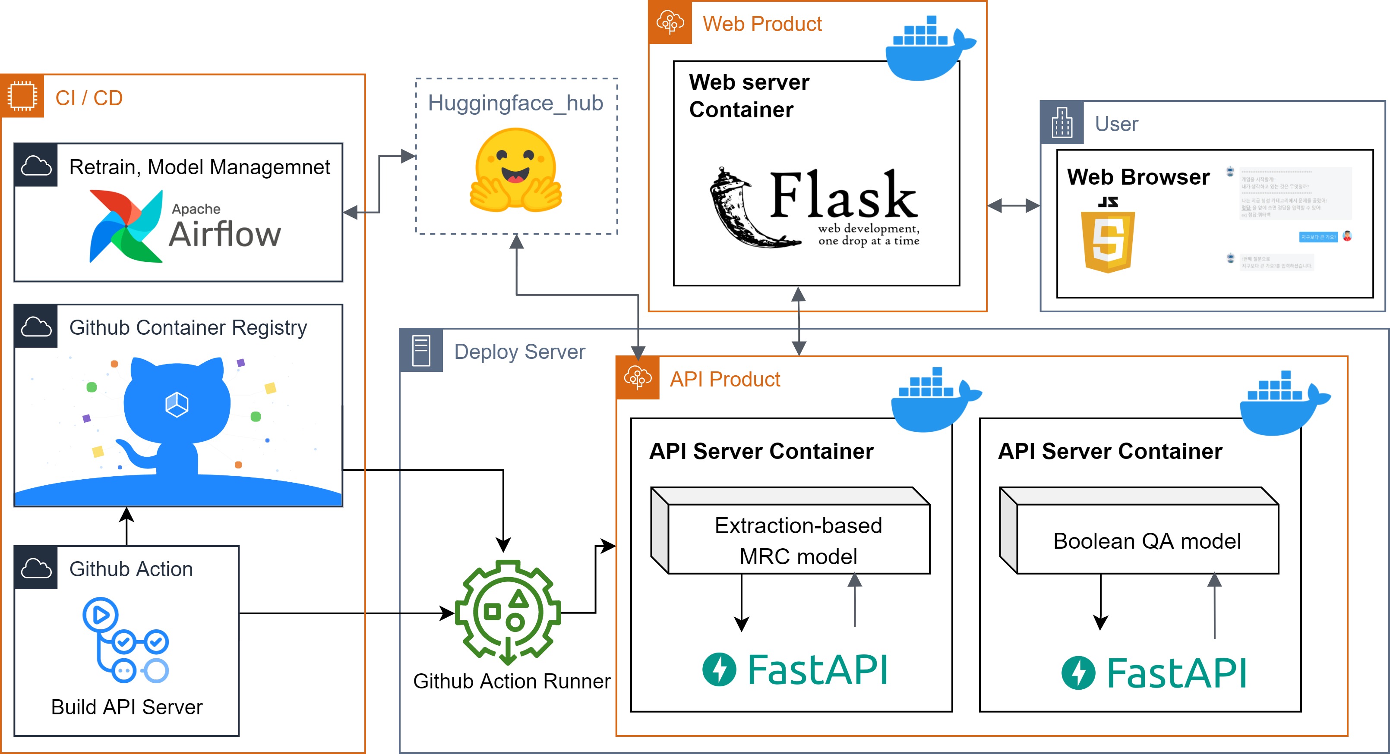This screenshot has width=1390, height=754.
Task: Select the Github Action Runner gear icon
Action: [507, 612]
